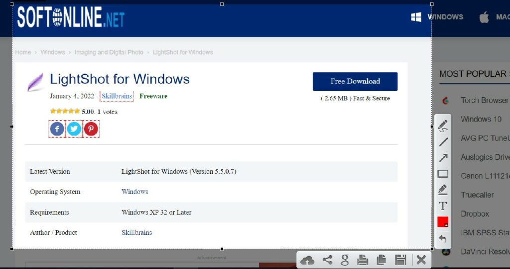Viewport: 510px width, 269px height.
Task: Search similar images on Google
Action: [345, 260]
